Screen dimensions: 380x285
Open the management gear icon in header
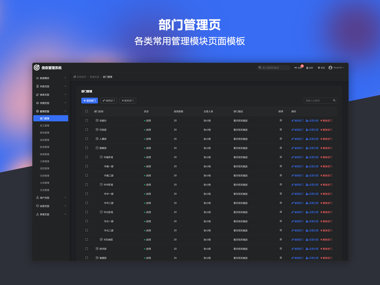319,68
